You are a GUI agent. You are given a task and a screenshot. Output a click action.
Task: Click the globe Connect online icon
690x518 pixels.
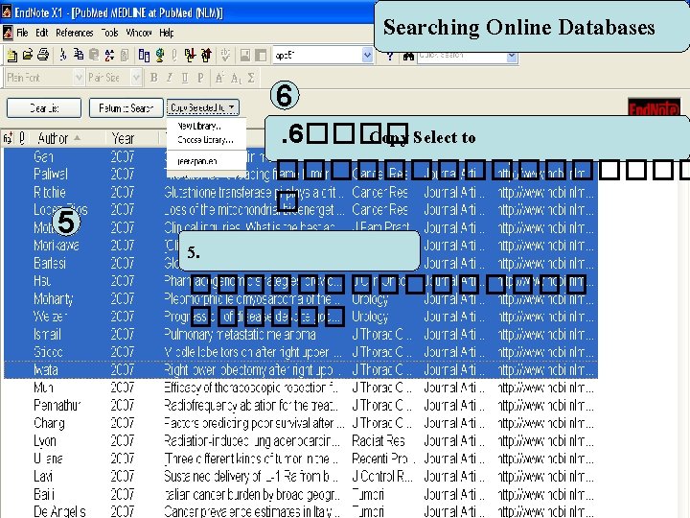(x=160, y=55)
